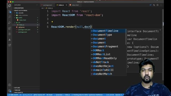
Task: Choose the DocumentType suggestion
Action: (x=108, y=35)
